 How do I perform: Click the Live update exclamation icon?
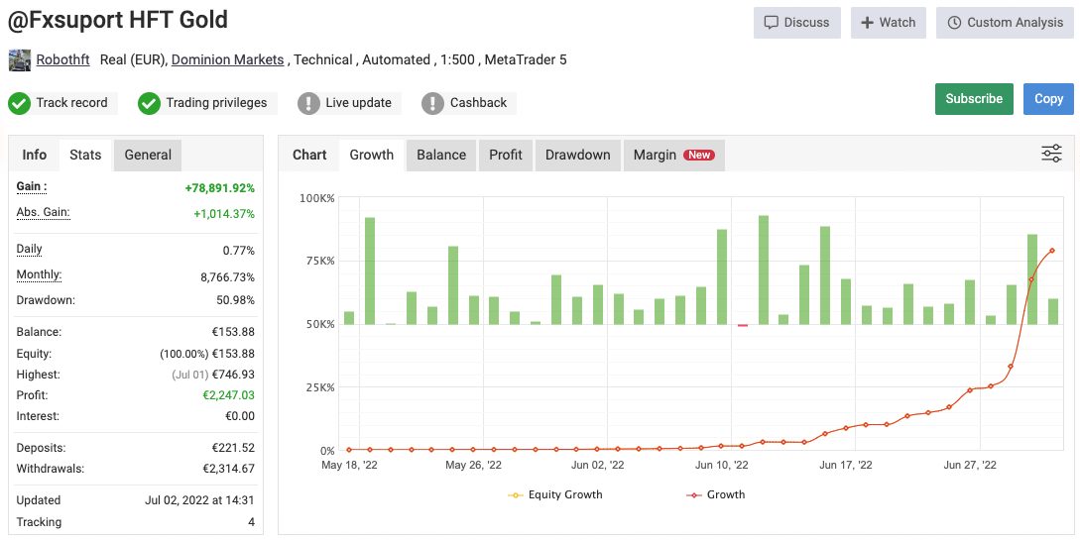click(309, 103)
